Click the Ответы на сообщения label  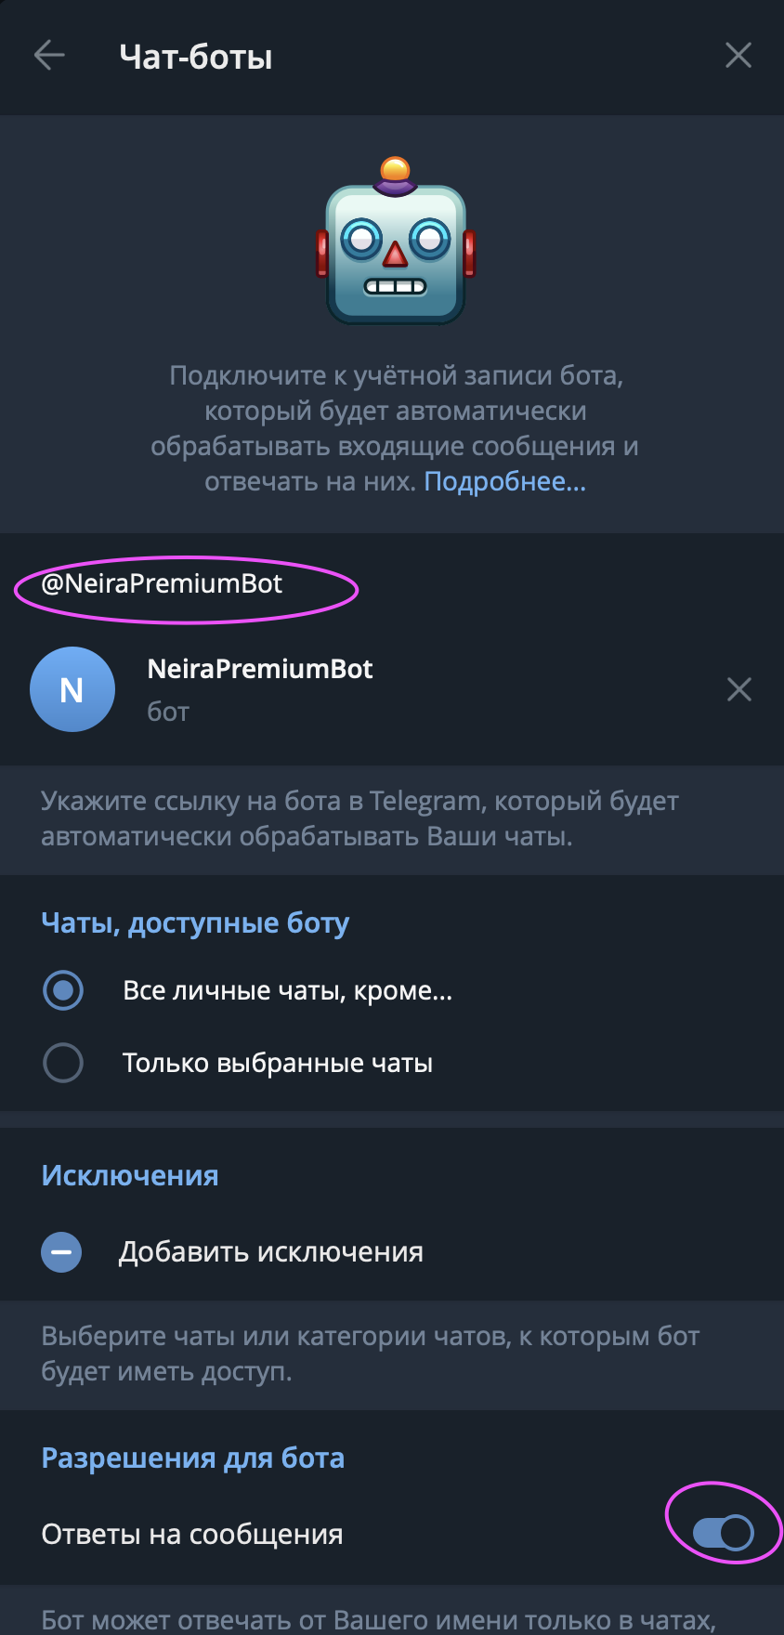(192, 1535)
